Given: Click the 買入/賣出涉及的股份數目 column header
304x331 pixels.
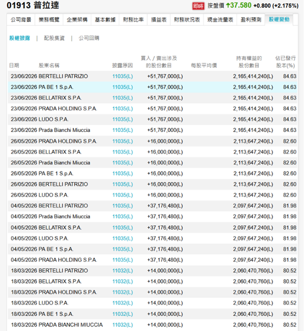Looking at the screenshot, I should click(x=159, y=62).
